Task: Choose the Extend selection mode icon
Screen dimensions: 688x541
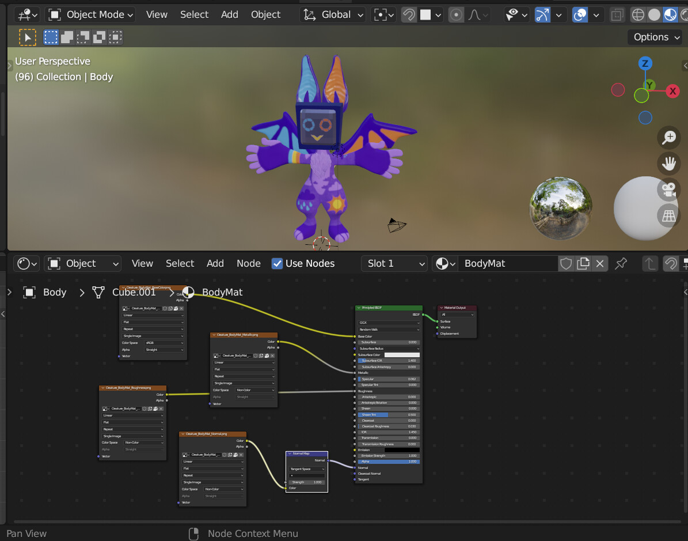Action: 67,37
